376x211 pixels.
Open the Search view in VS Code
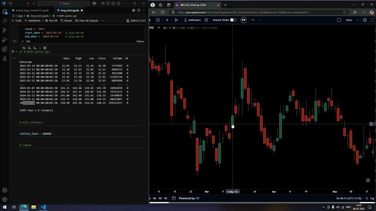coord(5,21)
